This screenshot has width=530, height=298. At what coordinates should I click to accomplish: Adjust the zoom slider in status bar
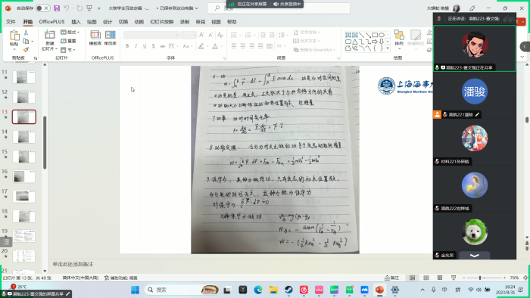(x=480, y=278)
